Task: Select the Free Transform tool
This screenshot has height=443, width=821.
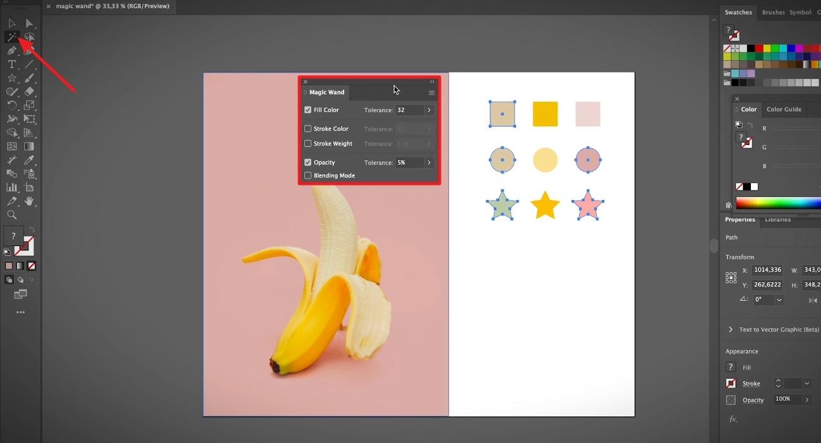Action: [x=29, y=119]
